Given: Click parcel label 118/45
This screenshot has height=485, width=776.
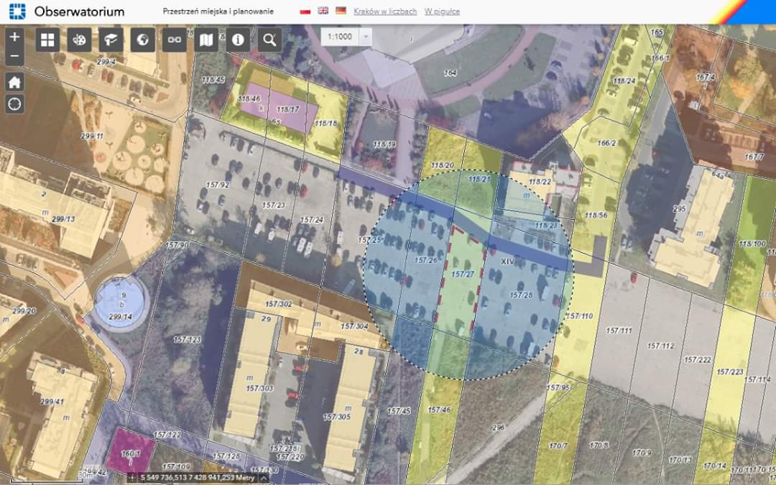Looking at the screenshot, I should point(213,79).
